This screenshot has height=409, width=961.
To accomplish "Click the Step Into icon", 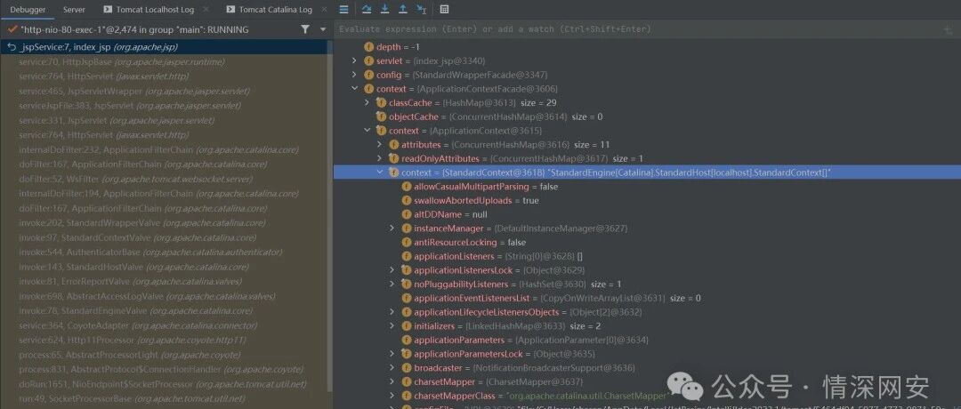I will 384,9.
